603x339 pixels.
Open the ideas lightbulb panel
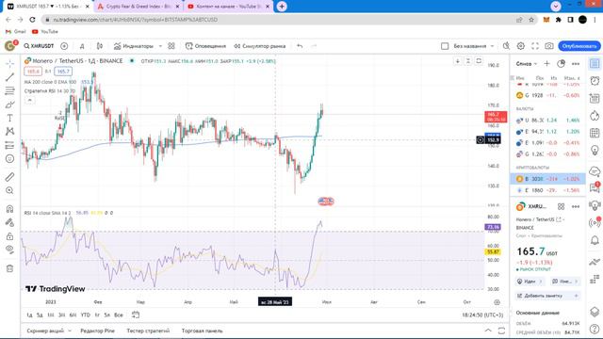point(595,150)
